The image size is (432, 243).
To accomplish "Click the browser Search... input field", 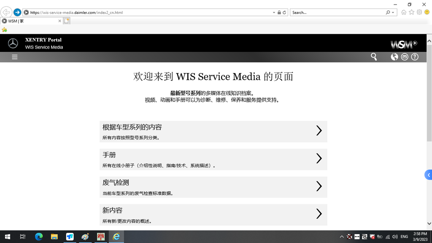I will [x=337, y=13].
